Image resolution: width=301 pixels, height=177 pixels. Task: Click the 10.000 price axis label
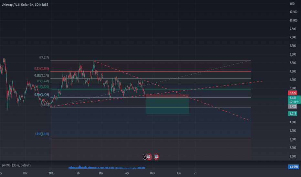tap(293, 21)
